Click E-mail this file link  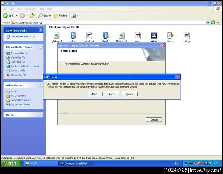pyautogui.click(x=18, y=70)
